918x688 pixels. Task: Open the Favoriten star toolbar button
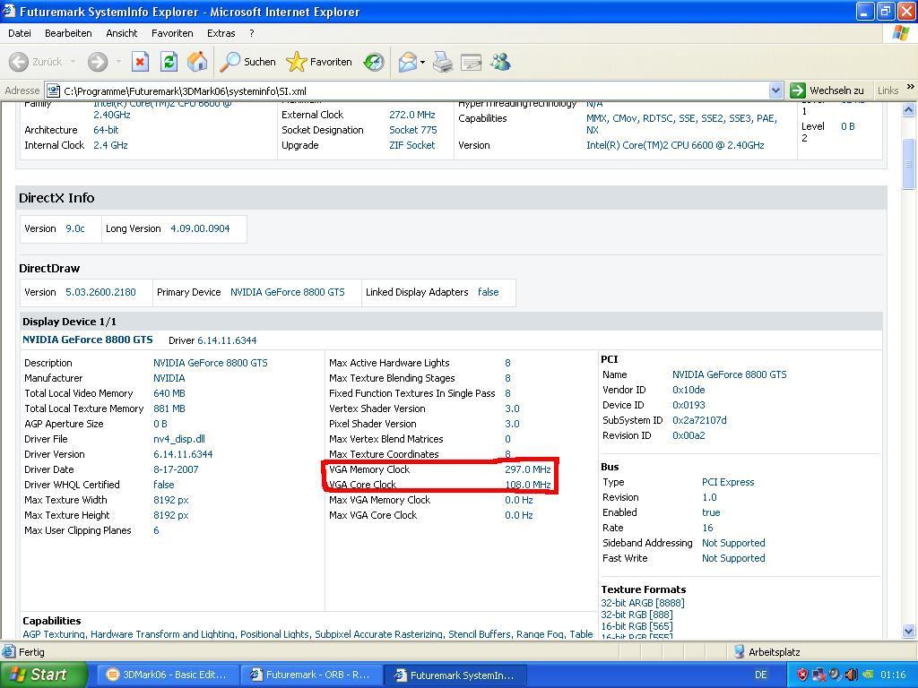point(319,62)
